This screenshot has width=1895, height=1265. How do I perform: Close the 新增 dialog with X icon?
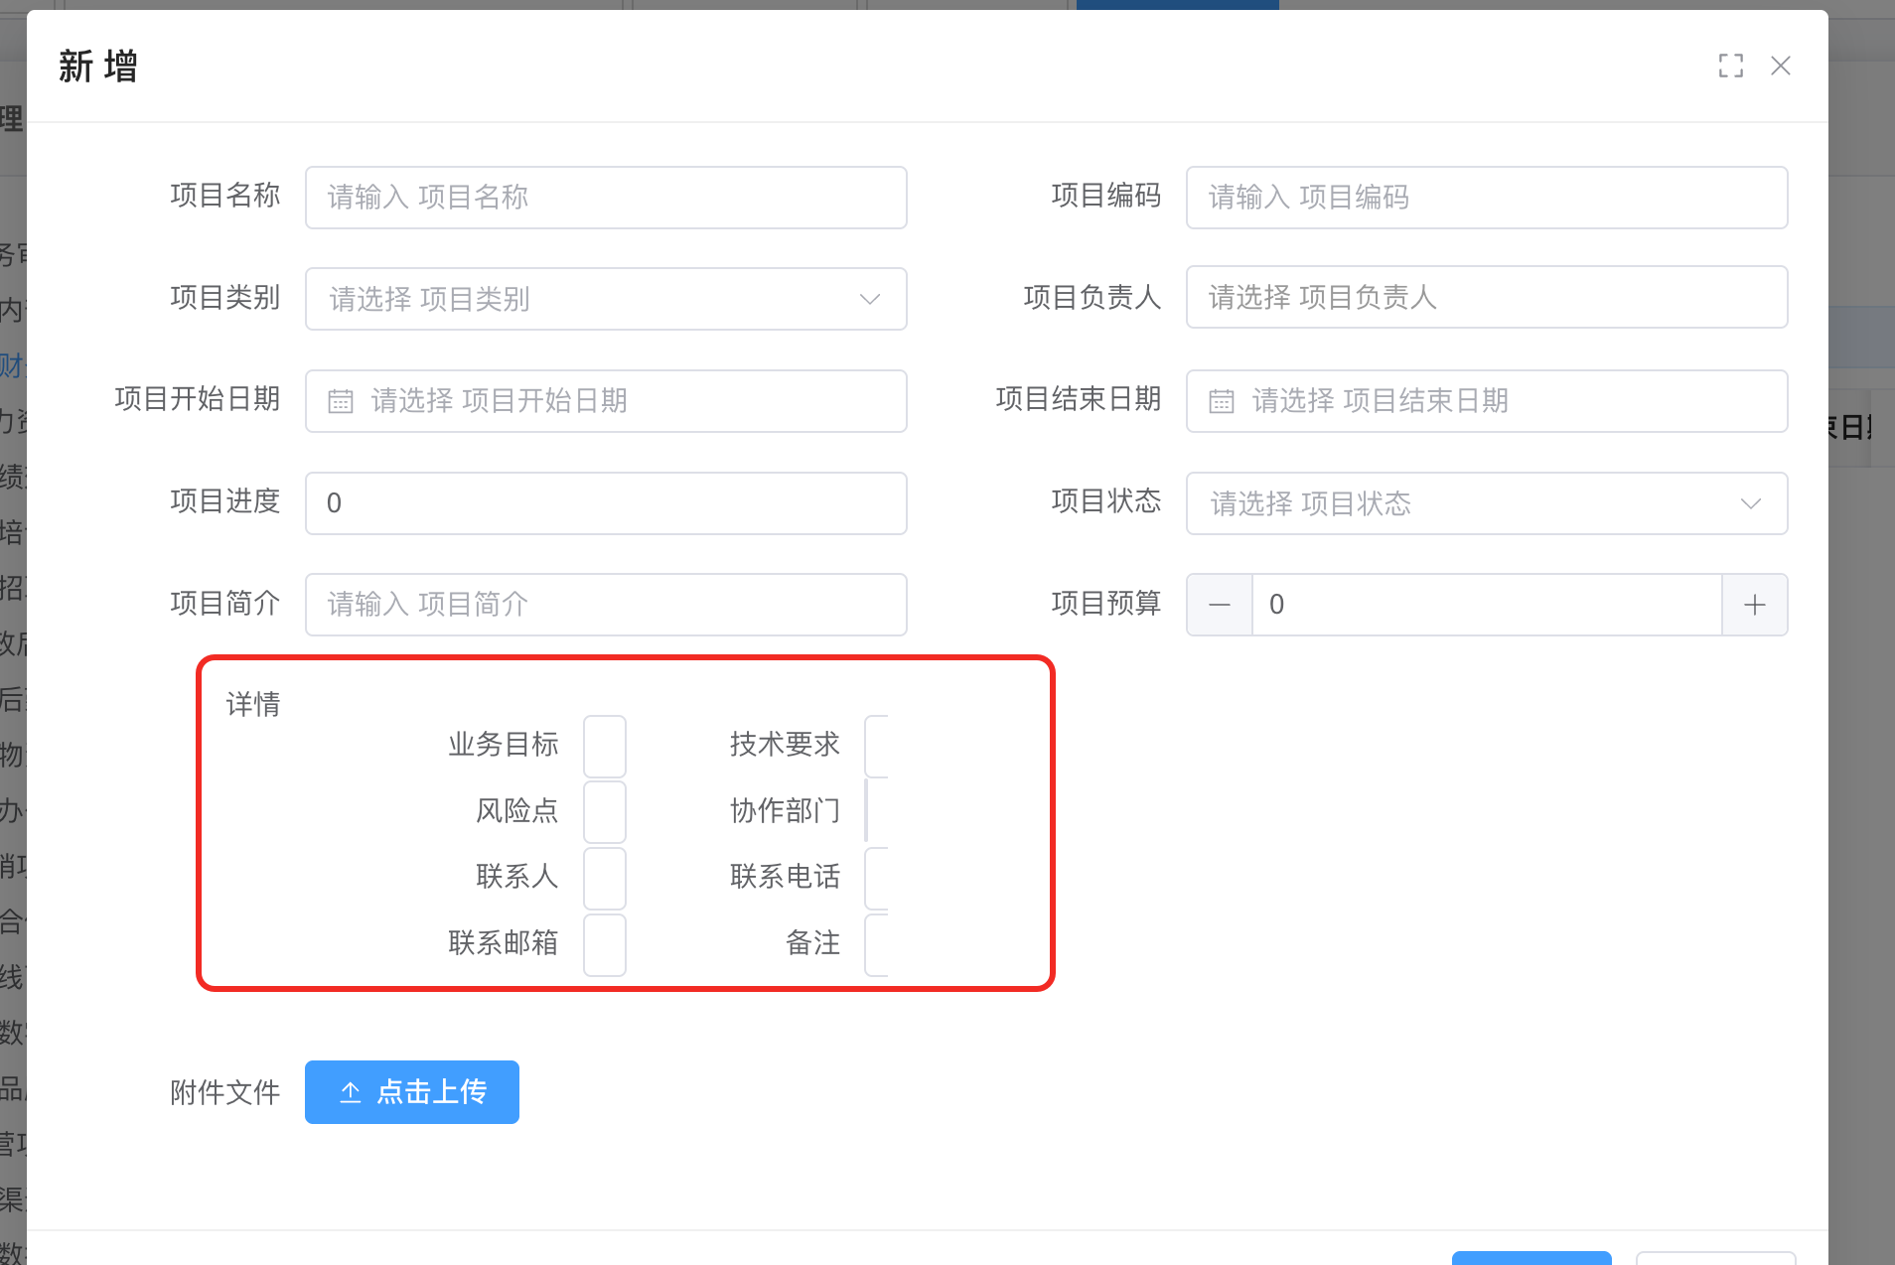(x=1780, y=66)
